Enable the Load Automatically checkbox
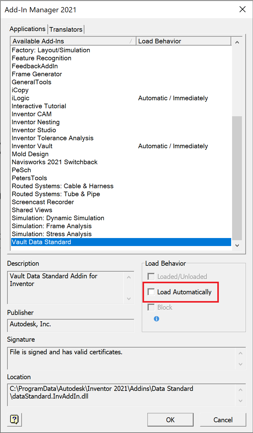The height and width of the screenshot is (433, 253). 151,292
